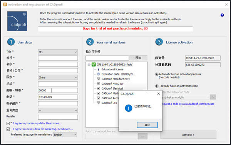
Task: Open the 业务类型 business type dropdown
Action: (58, 111)
